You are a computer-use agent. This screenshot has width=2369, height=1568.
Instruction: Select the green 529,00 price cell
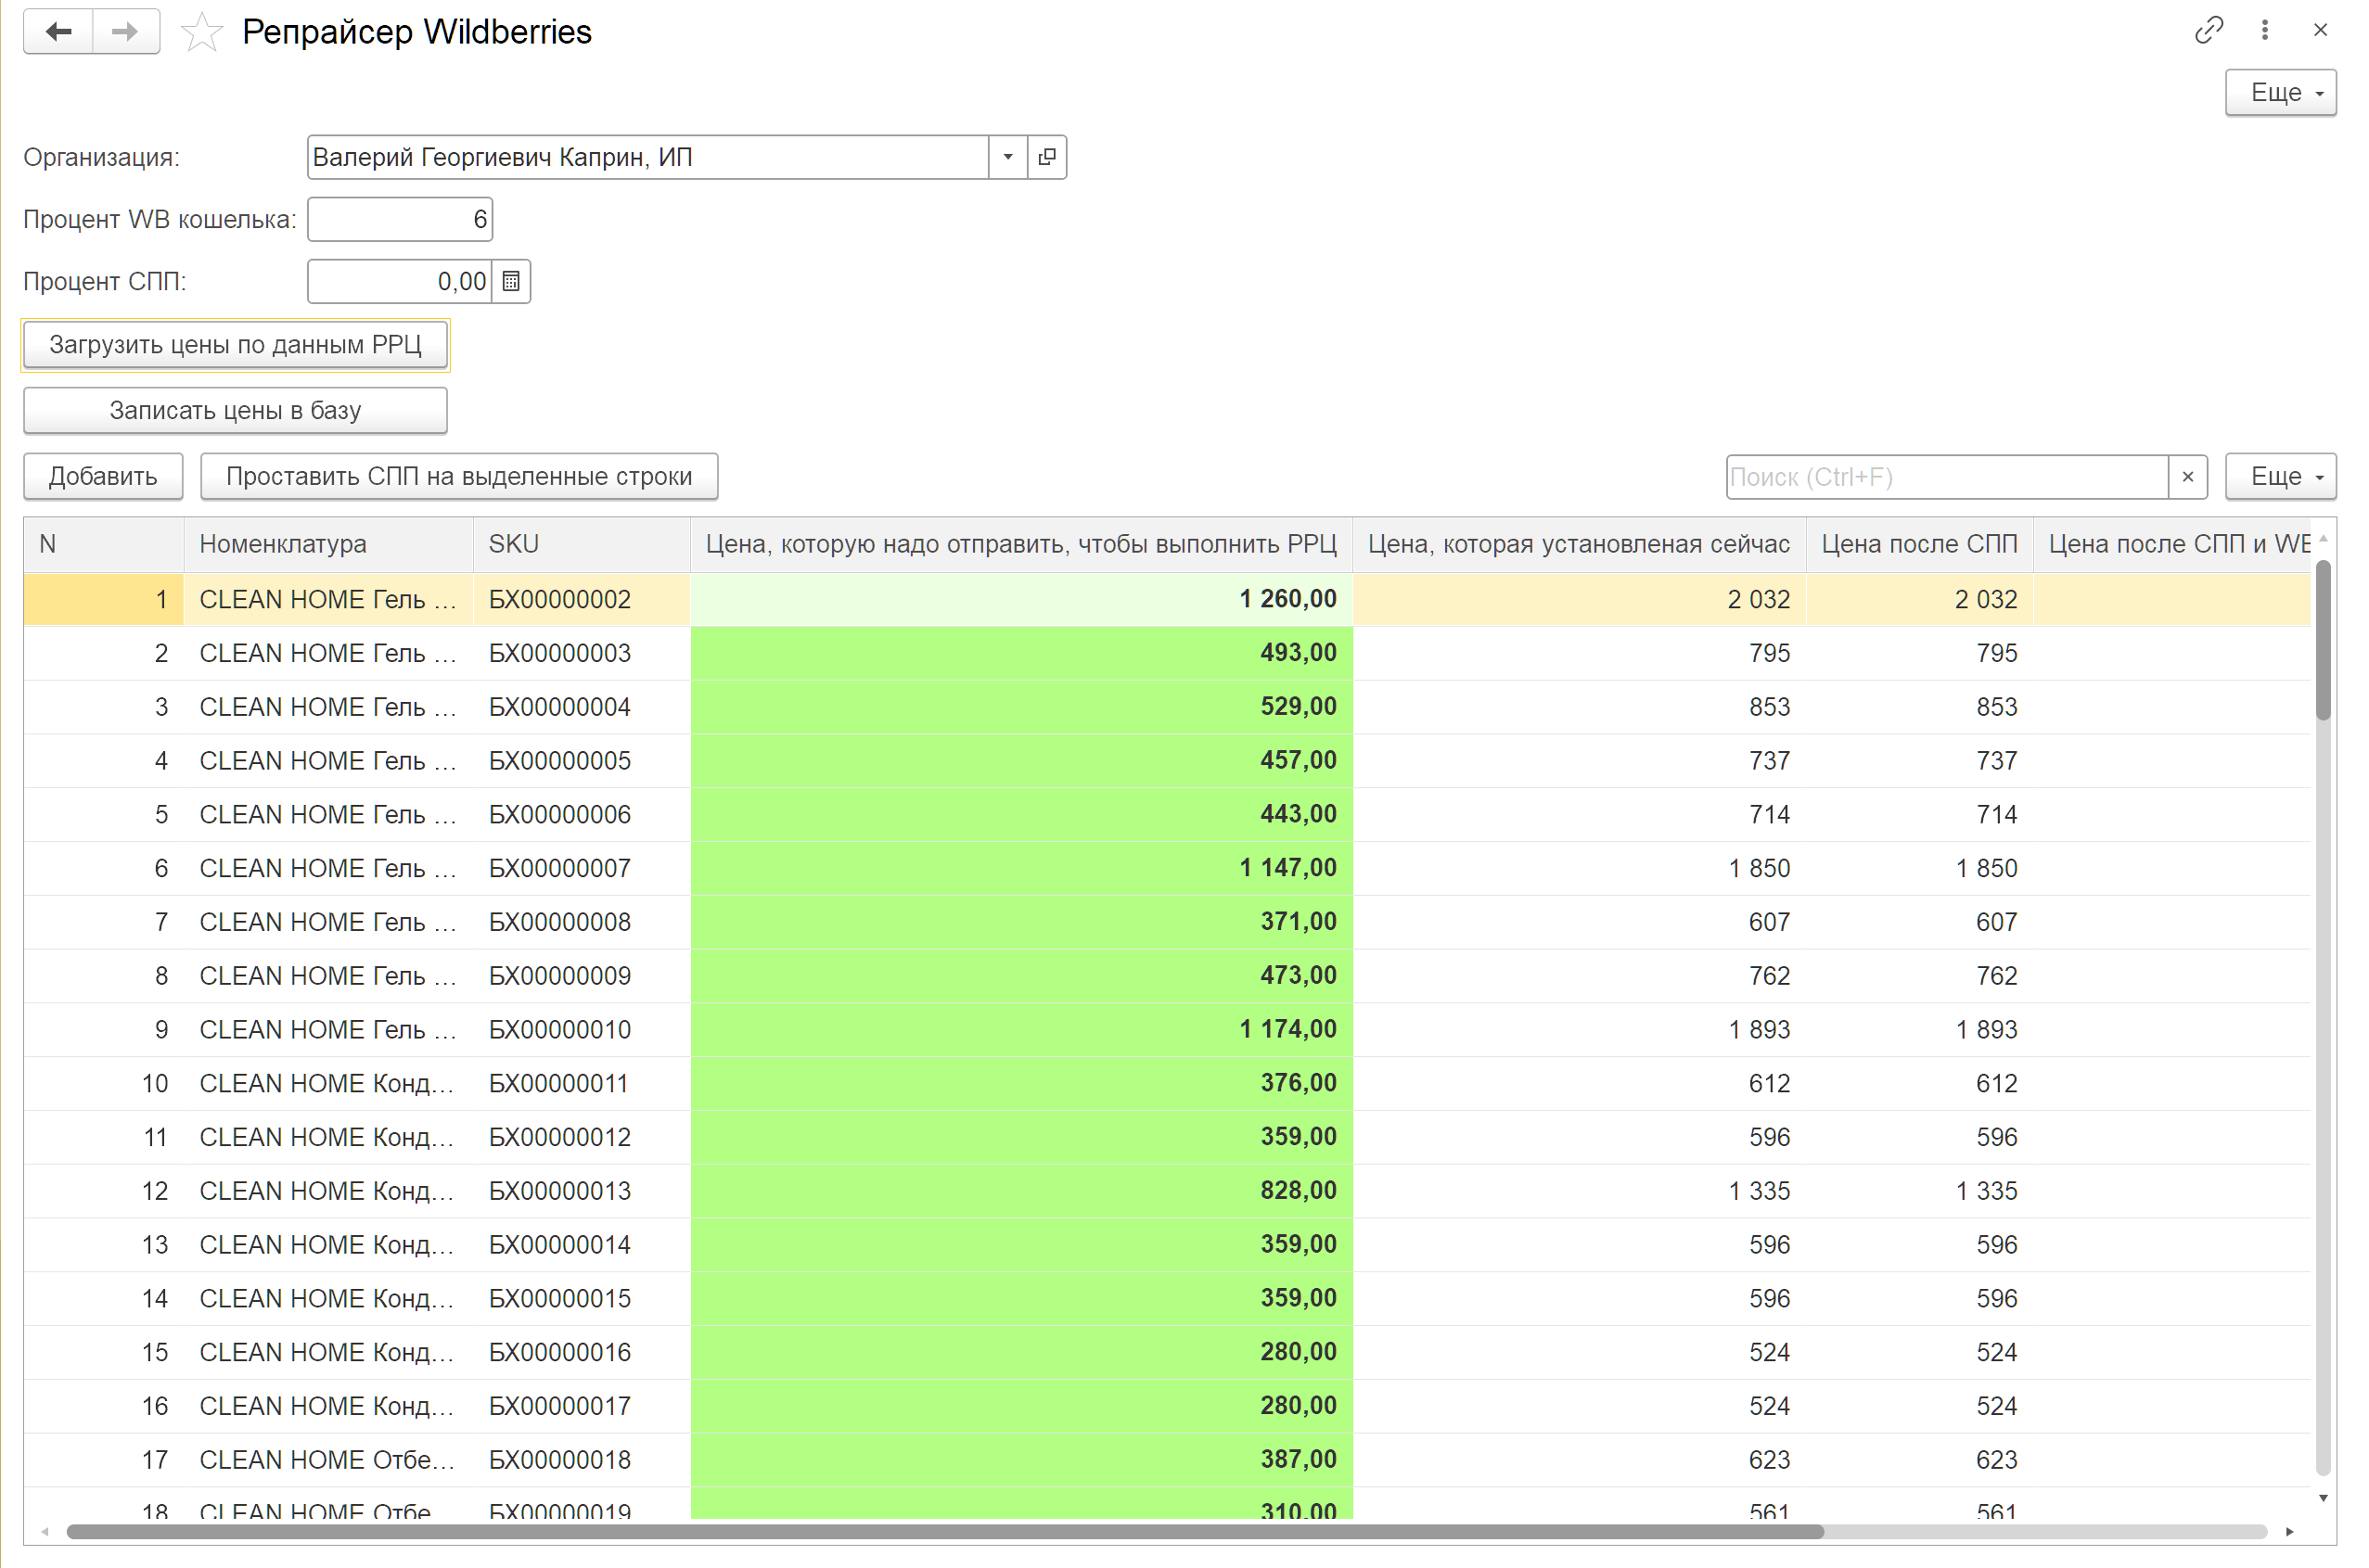point(1021,707)
